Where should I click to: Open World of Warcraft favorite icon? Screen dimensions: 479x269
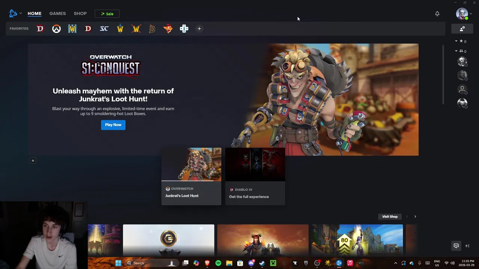point(120,29)
